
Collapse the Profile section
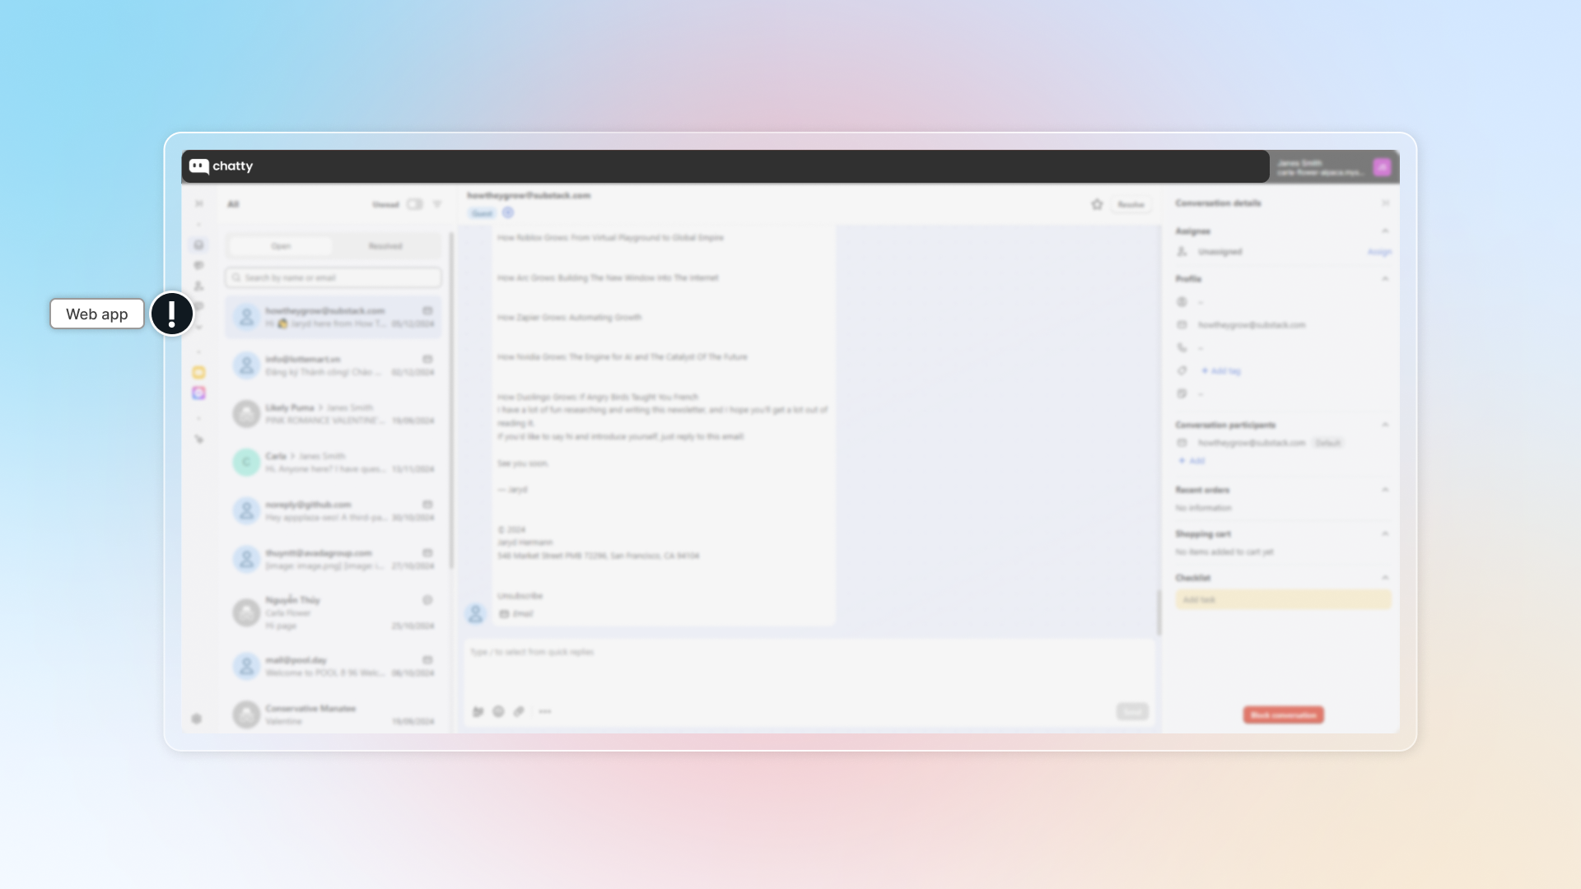coord(1385,279)
